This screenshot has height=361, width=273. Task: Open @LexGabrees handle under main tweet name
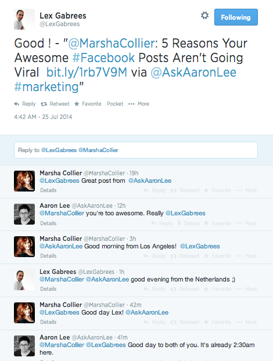click(60, 24)
